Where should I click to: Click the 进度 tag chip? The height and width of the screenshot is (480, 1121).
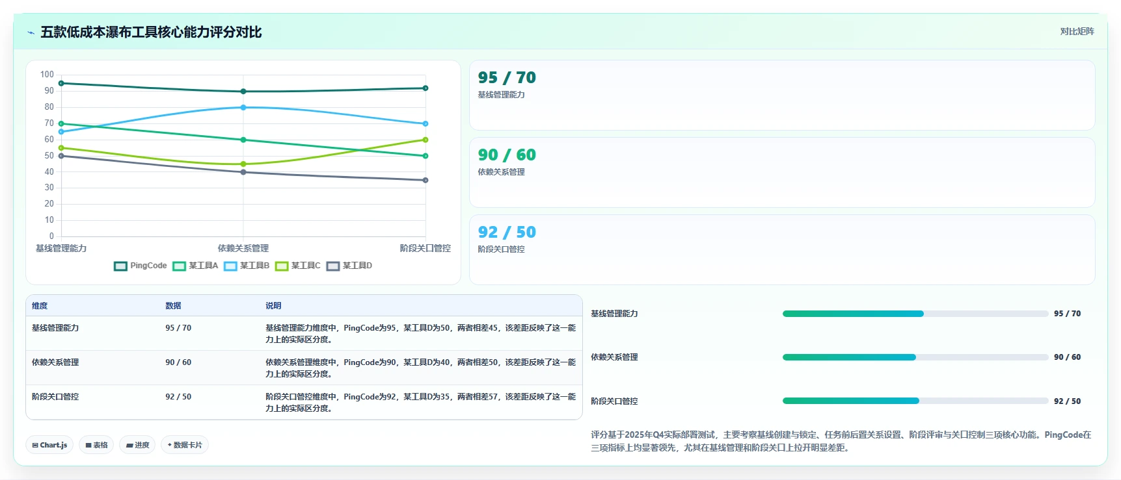pyautogui.click(x=137, y=445)
